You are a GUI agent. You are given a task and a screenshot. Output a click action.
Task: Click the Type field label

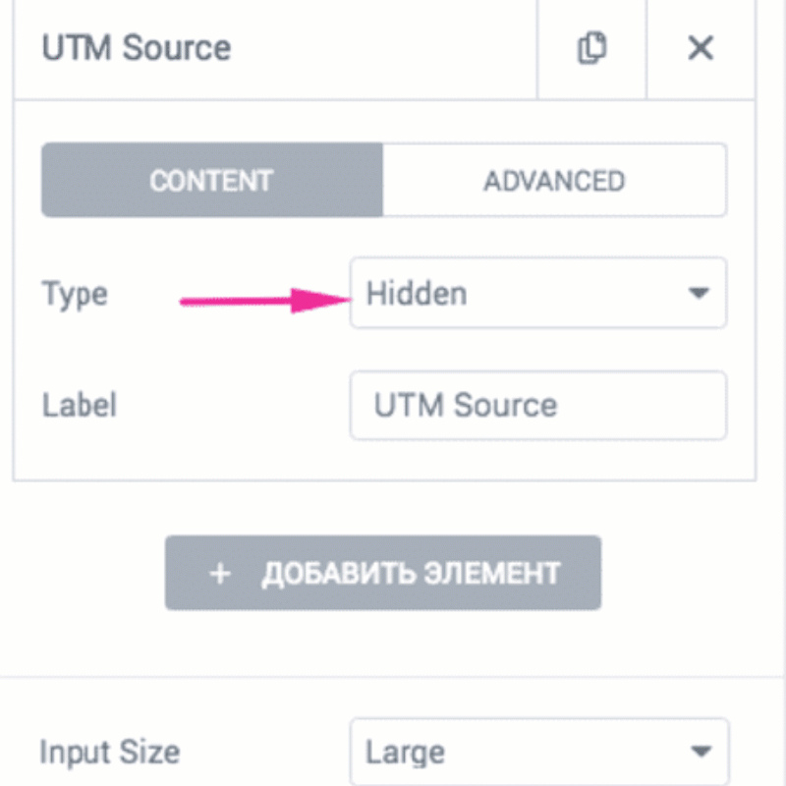(x=75, y=294)
